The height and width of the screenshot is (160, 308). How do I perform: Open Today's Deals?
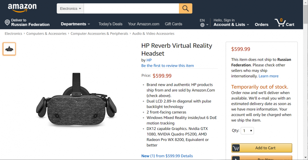pos(110,24)
